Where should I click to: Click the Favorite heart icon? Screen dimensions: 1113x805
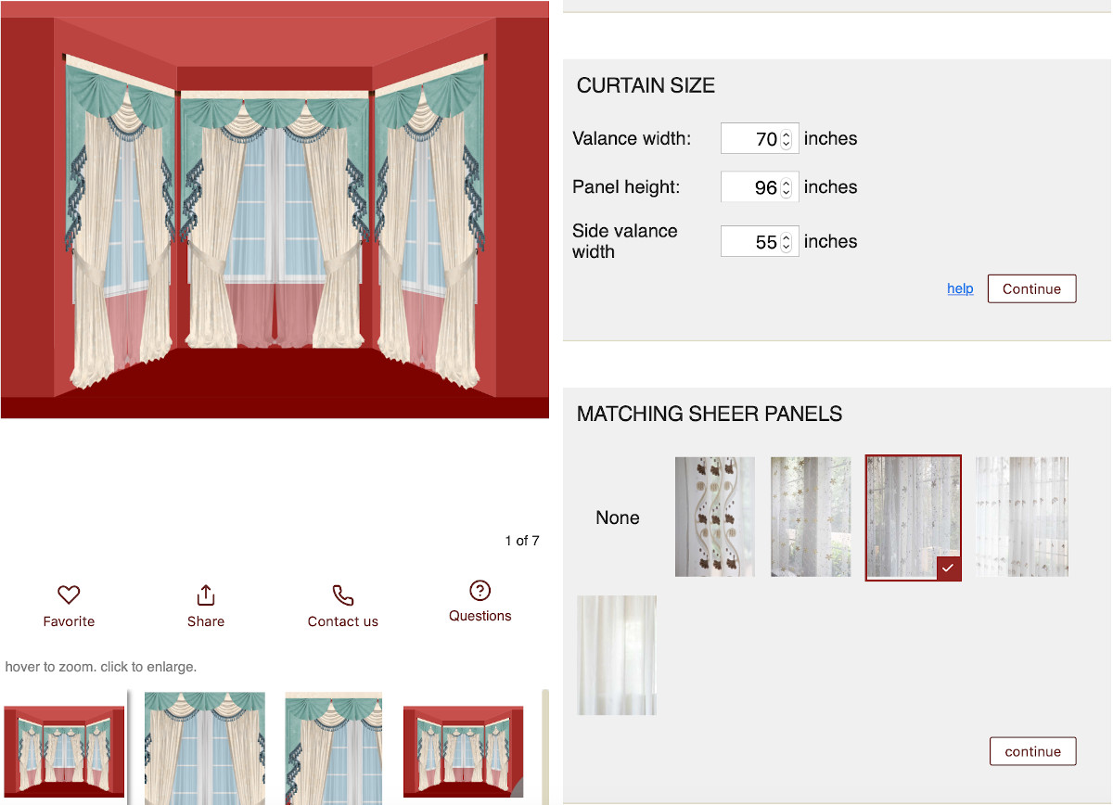[x=69, y=594]
